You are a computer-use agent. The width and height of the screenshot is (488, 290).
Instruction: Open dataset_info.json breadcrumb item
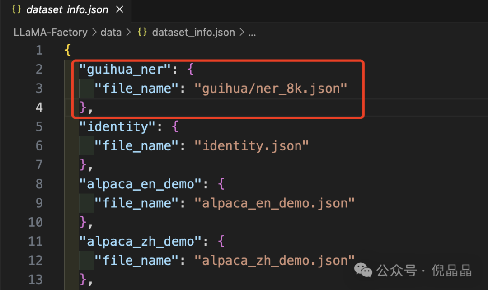(x=193, y=33)
